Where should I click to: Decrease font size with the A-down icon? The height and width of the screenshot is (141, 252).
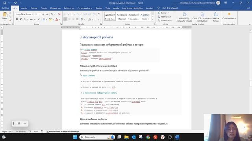47,14
